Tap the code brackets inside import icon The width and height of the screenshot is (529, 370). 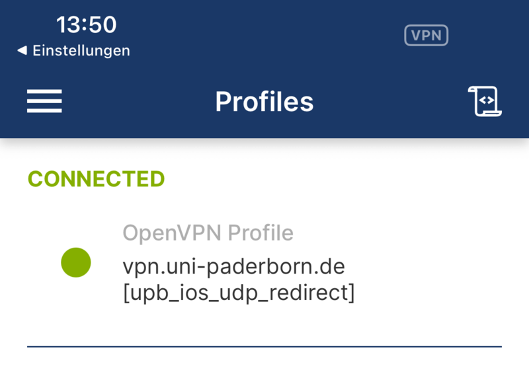click(x=487, y=100)
